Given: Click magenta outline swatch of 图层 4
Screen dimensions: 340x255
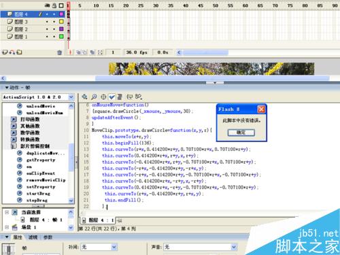Looking at the screenshot, I should point(61,14).
